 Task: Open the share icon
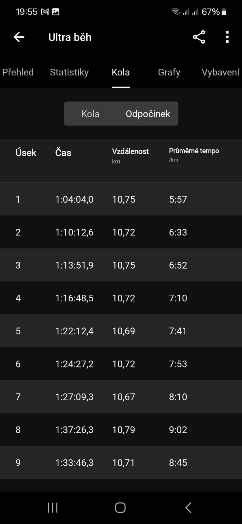pos(199,37)
